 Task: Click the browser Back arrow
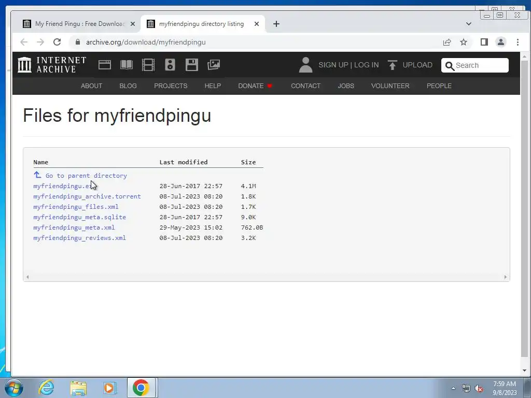(x=24, y=42)
